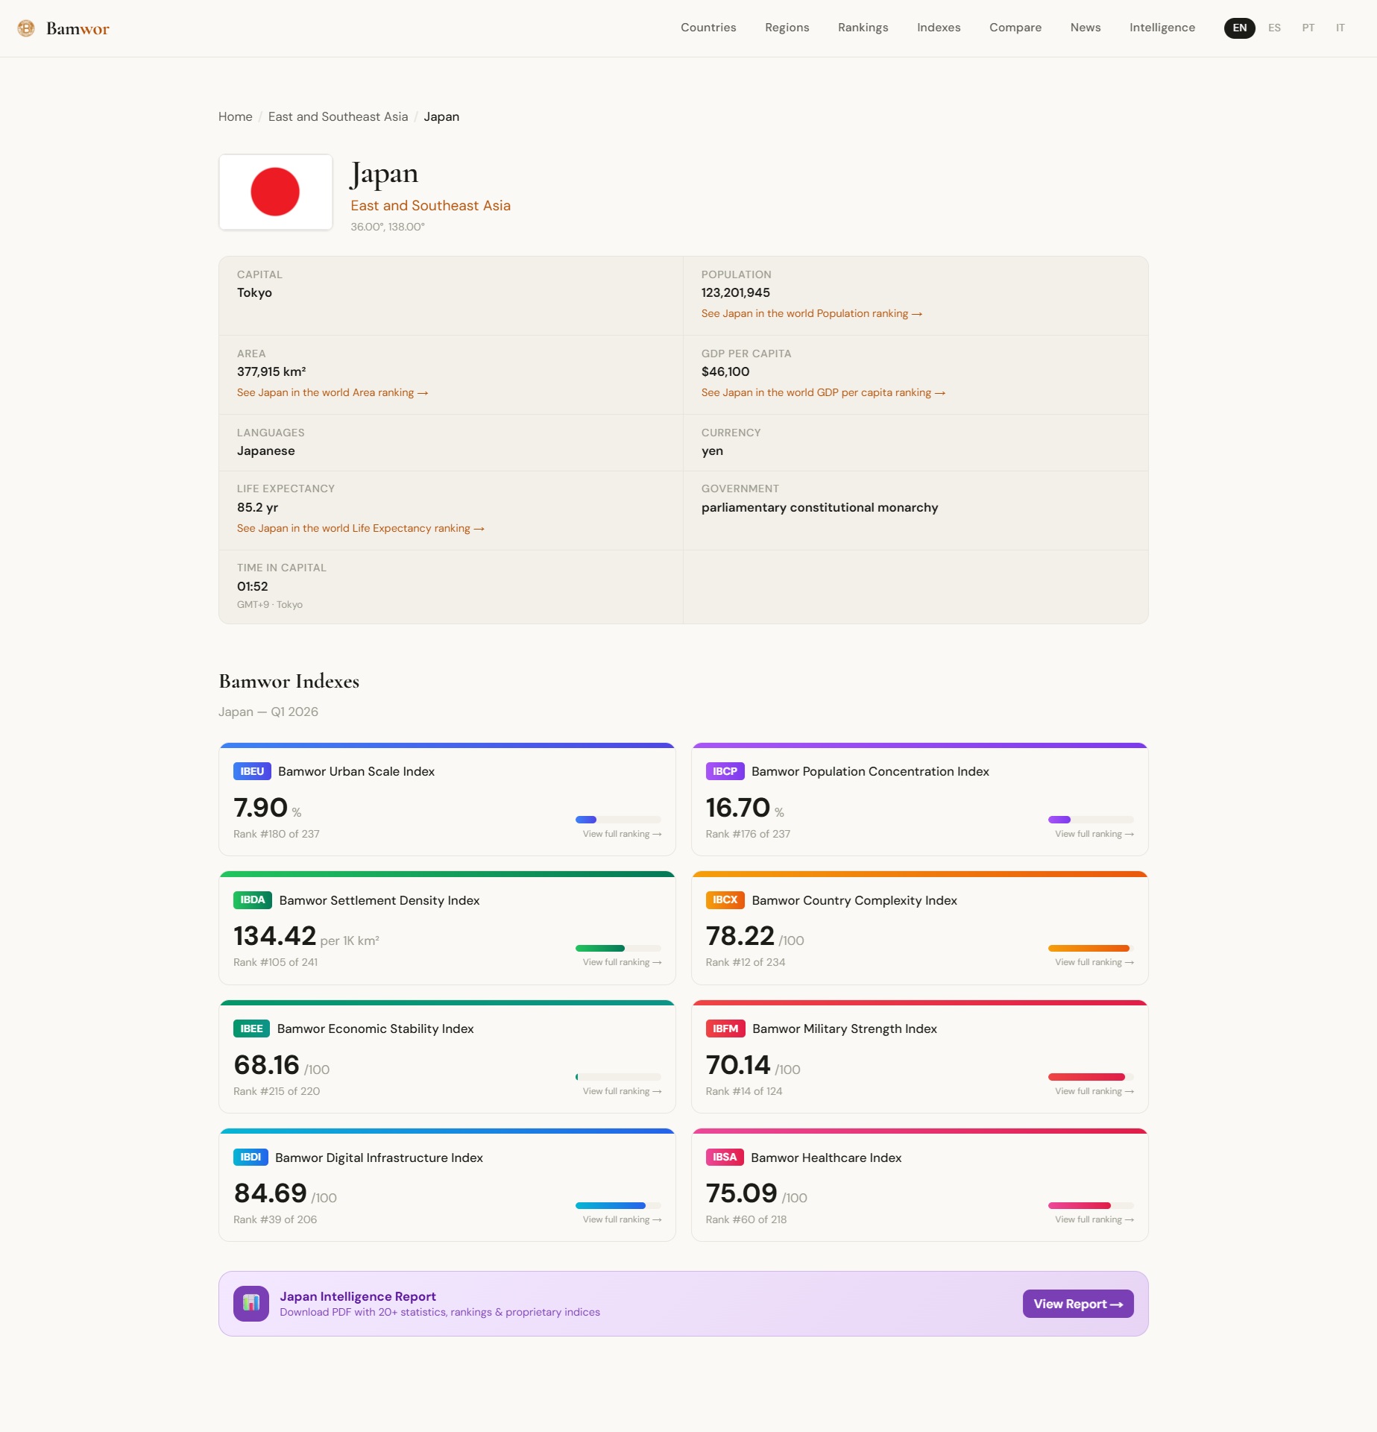Follow the Life Expectancy ranking link
This screenshot has height=1432, width=1377.
click(x=360, y=527)
